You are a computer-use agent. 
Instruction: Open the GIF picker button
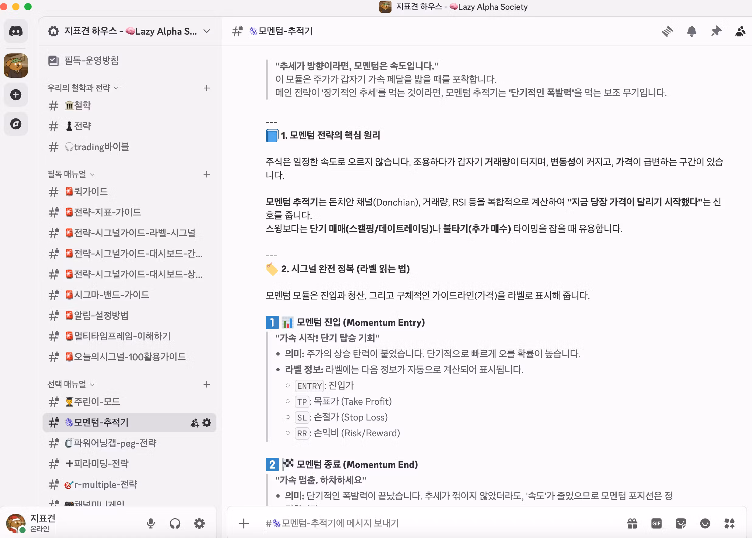click(x=657, y=523)
